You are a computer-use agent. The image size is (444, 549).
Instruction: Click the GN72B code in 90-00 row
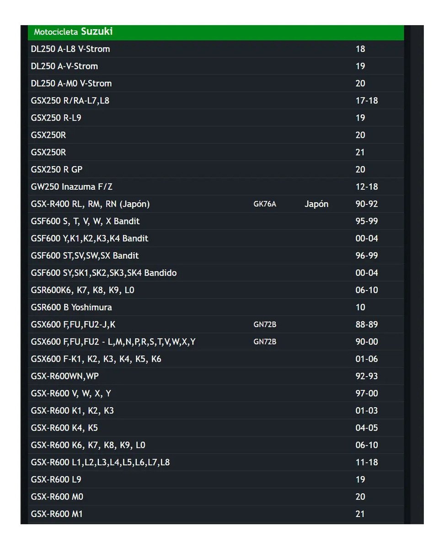coord(265,342)
